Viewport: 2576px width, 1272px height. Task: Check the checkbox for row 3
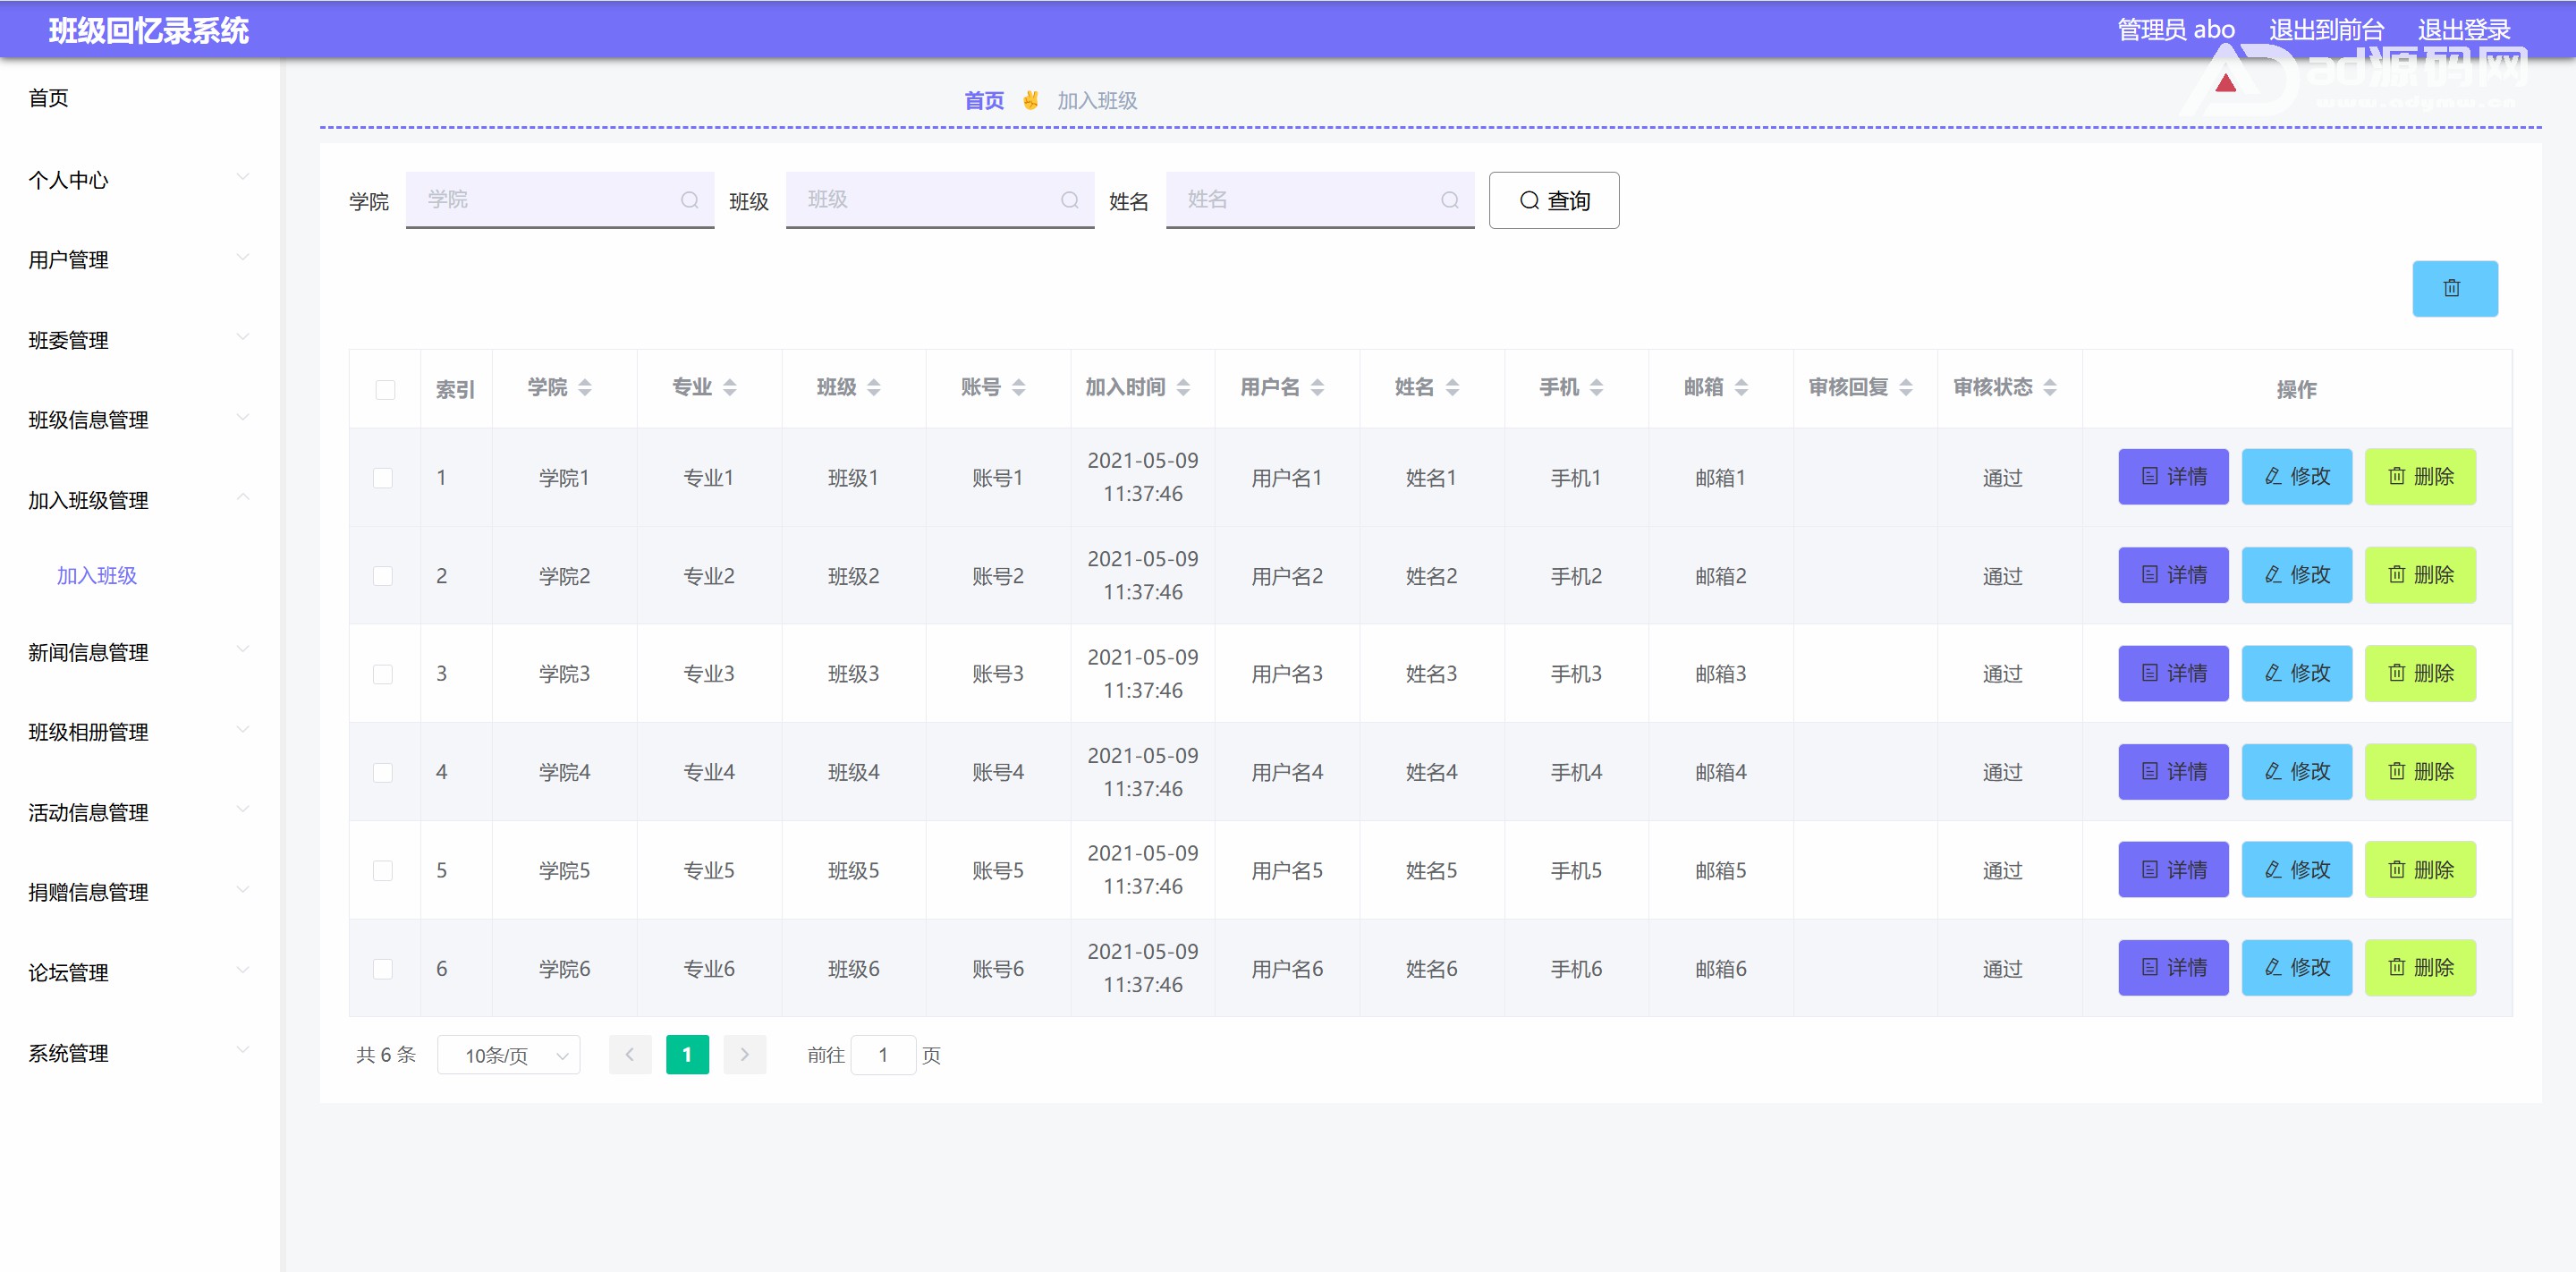383,674
